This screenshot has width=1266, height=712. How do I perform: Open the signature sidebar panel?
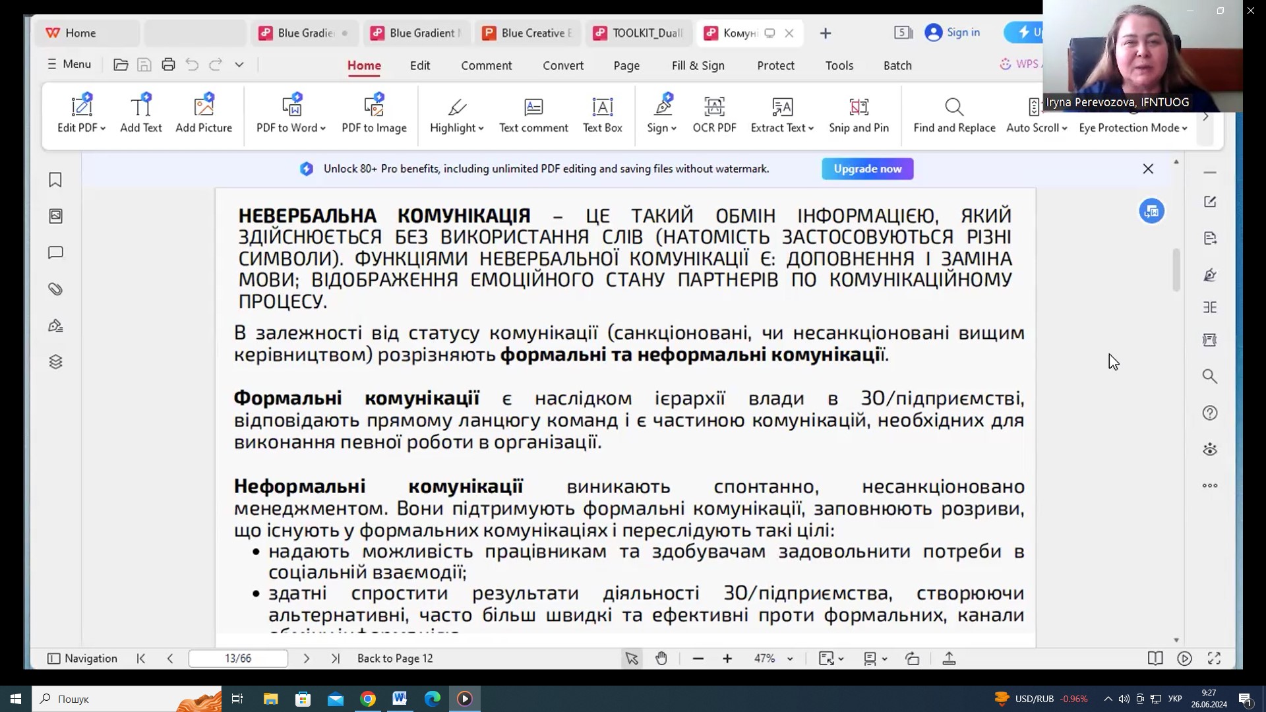tap(55, 326)
